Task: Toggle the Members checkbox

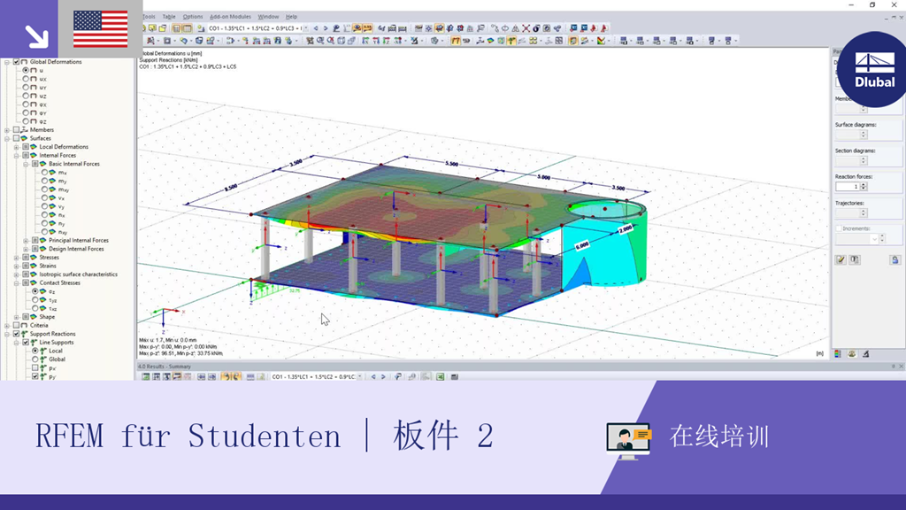Action: 16,129
